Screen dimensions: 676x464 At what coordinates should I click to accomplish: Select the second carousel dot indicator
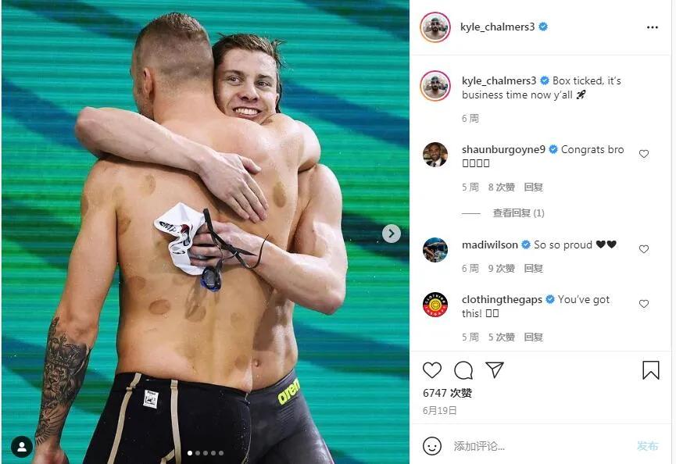(198, 453)
